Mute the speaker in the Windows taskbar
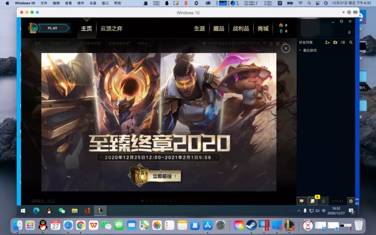The width and height of the screenshot is (376, 235). tap(317, 211)
